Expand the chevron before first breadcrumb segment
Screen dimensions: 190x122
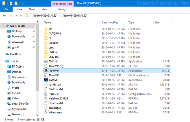[x=30, y=16]
